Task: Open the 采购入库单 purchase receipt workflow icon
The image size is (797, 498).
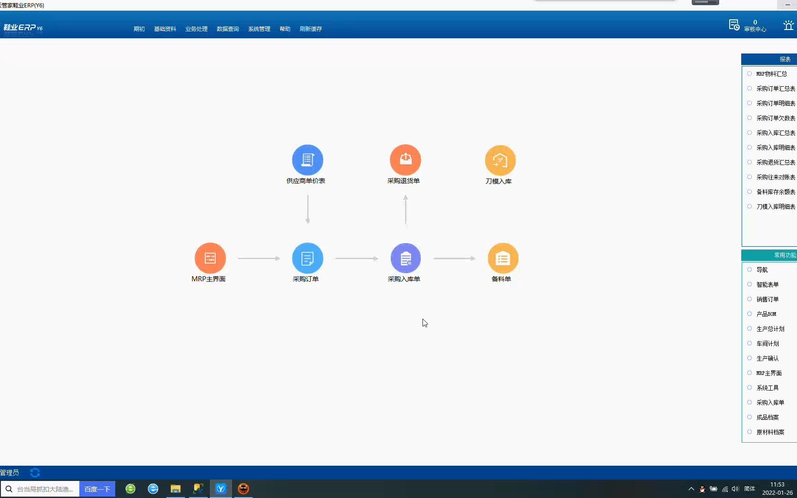Action: point(405,258)
